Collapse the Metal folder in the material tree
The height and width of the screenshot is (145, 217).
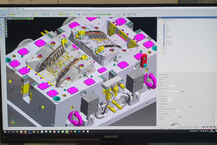point(161,24)
